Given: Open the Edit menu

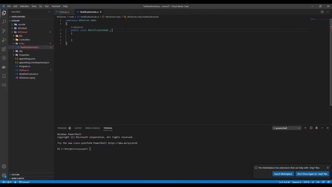Looking at the screenshot, I should pos(15,6).
